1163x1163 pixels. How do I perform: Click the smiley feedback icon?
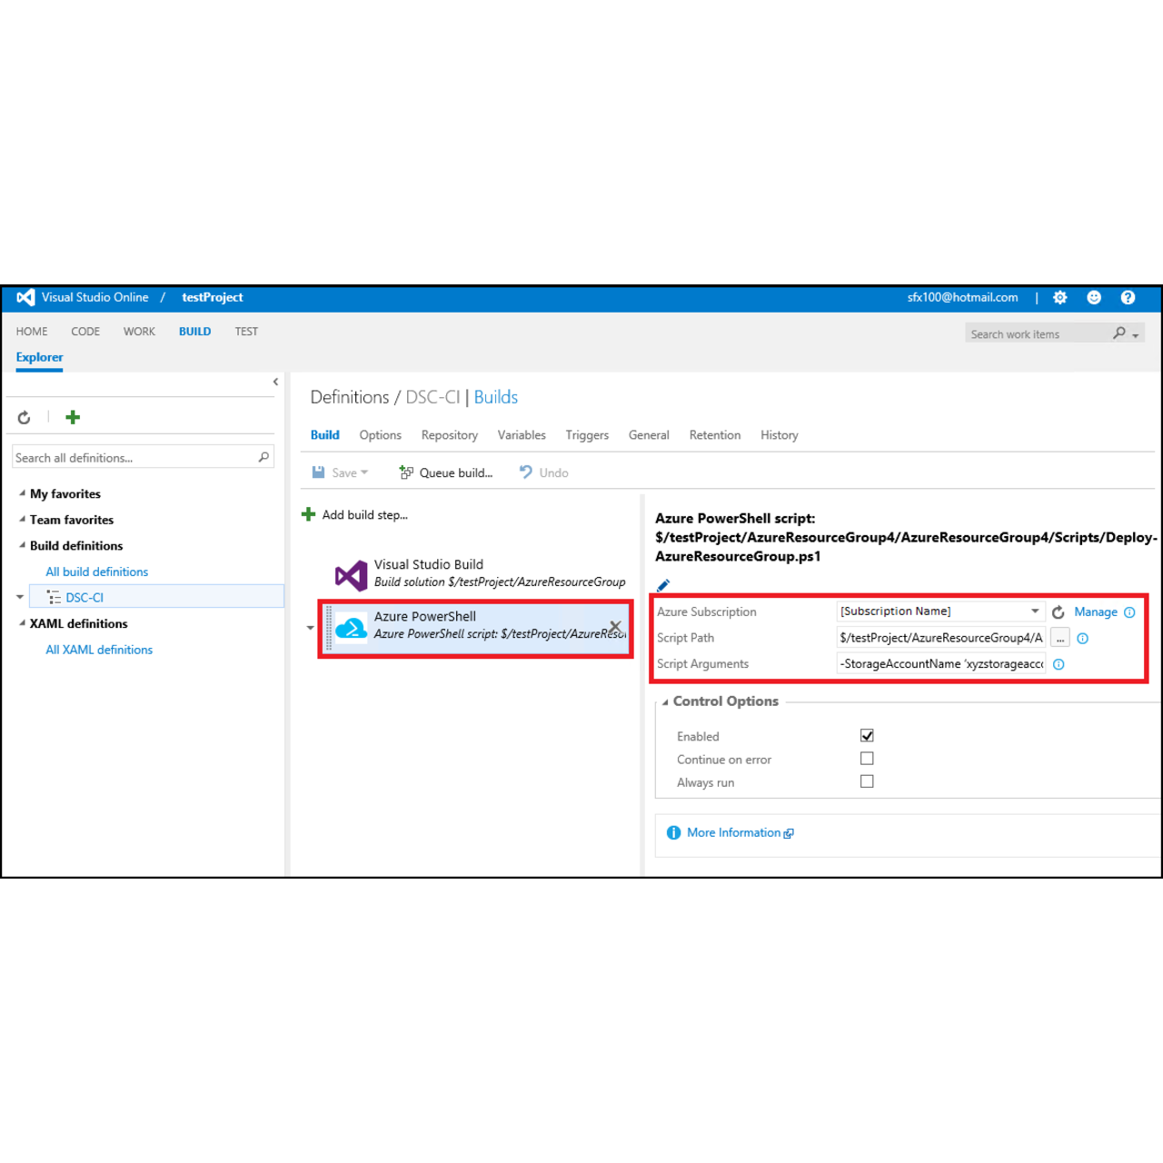tap(1094, 298)
